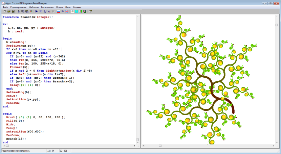
Task: Click the Cut scissors icon
Action: (x=19, y=11)
